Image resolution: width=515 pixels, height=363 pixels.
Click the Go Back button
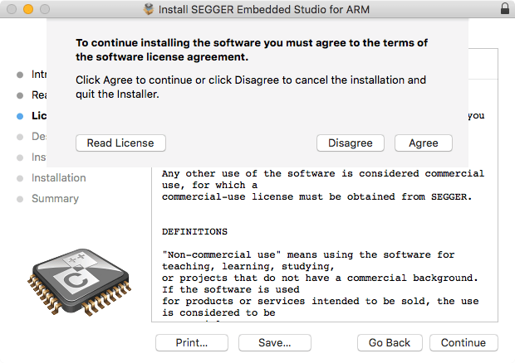pos(390,342)
